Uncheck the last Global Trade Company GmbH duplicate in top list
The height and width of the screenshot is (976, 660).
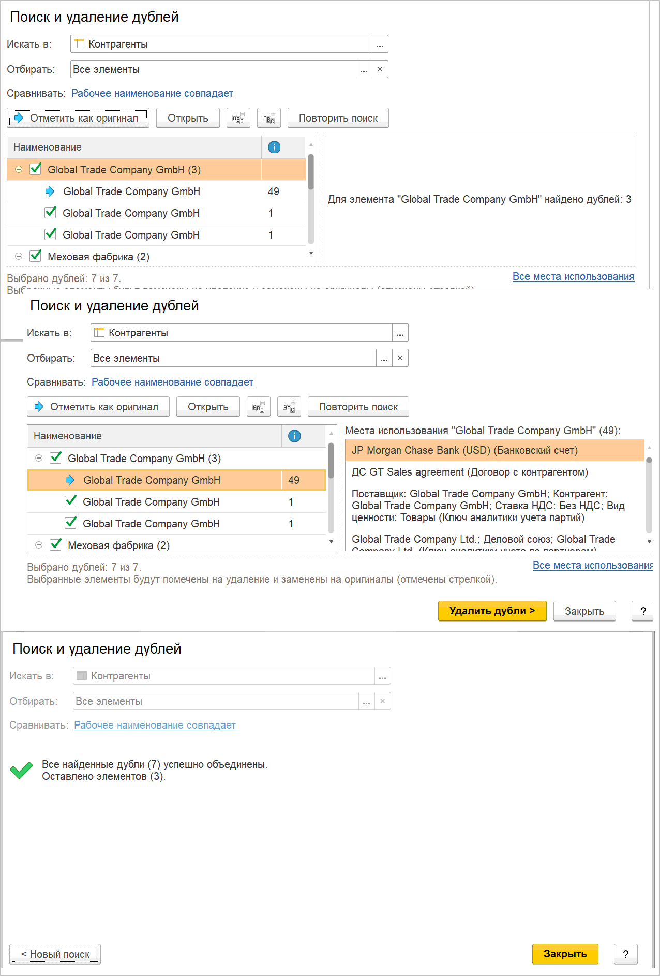(51, 234)
